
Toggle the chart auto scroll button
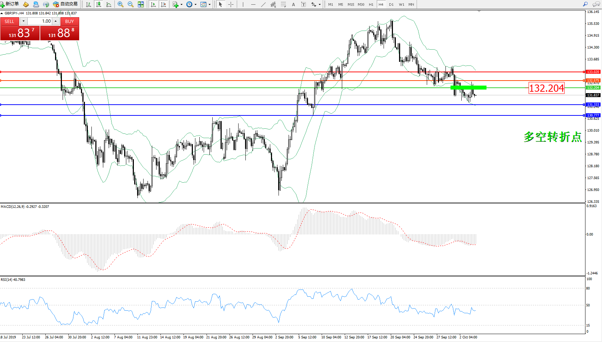pos(153,4)
